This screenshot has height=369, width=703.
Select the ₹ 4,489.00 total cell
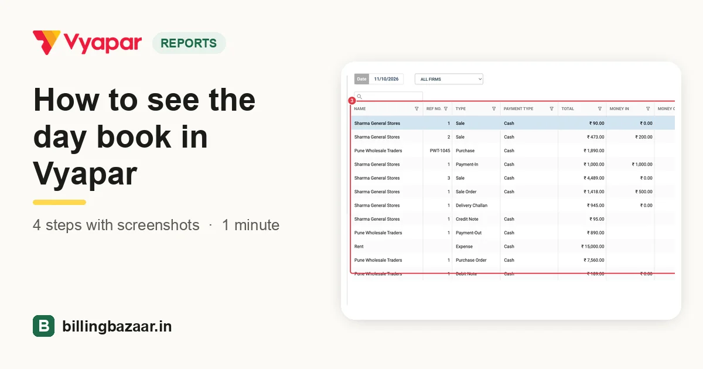593,178
